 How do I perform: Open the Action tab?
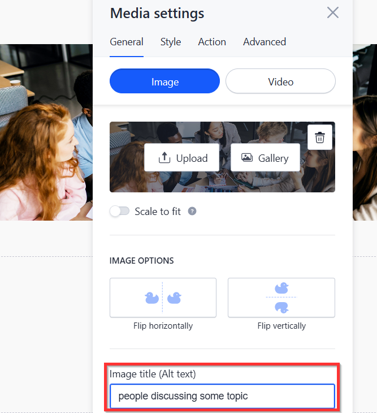pos(212,42)
